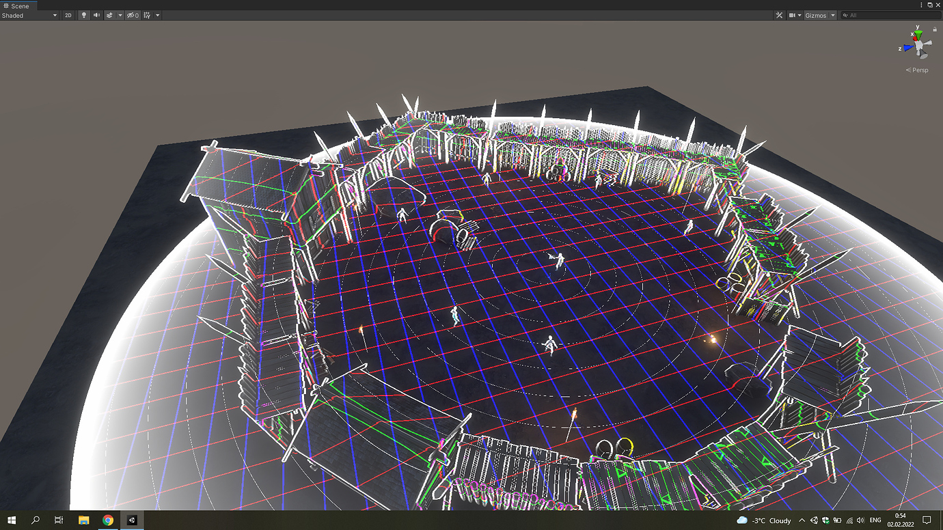Switch to Perspective by clicking Persp label

(917, 70)
